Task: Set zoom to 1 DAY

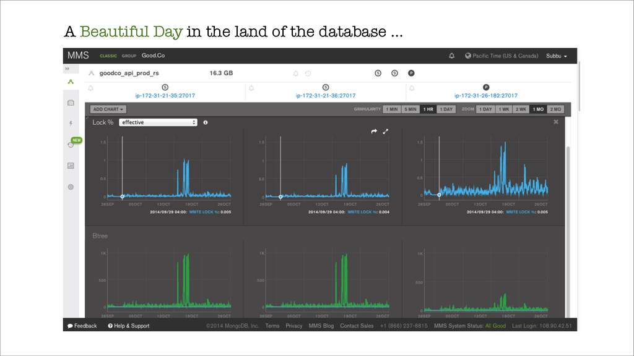Action: pyautogui.click(x=485, y=109)
